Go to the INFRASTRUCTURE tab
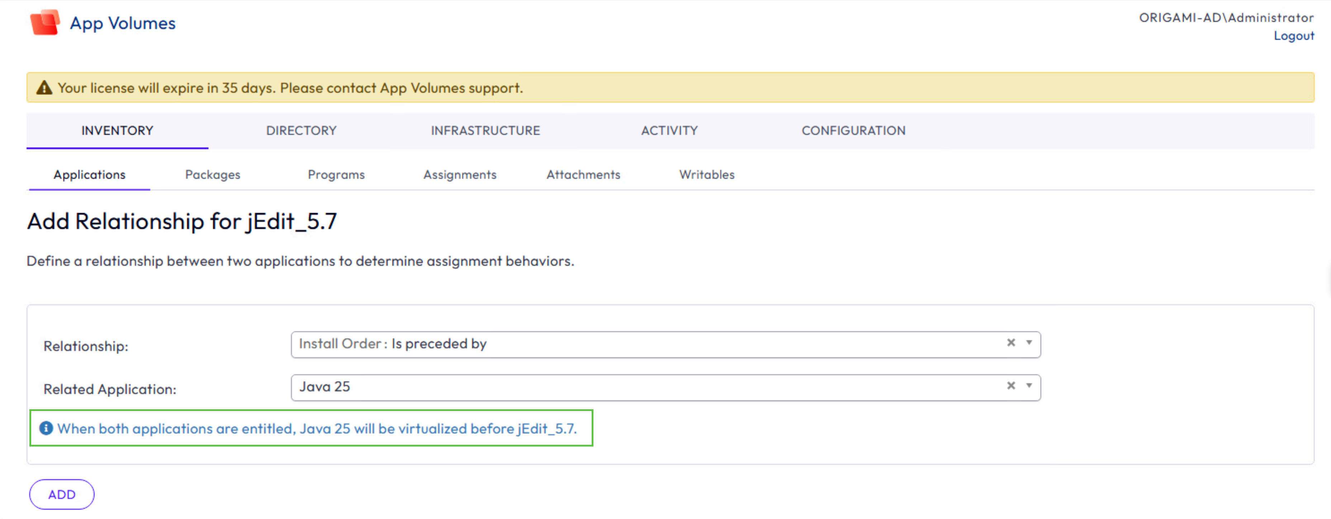Image resolution: width=1331 pixels, height=519 pixels. pyautogui.click(x=485, y=131)
